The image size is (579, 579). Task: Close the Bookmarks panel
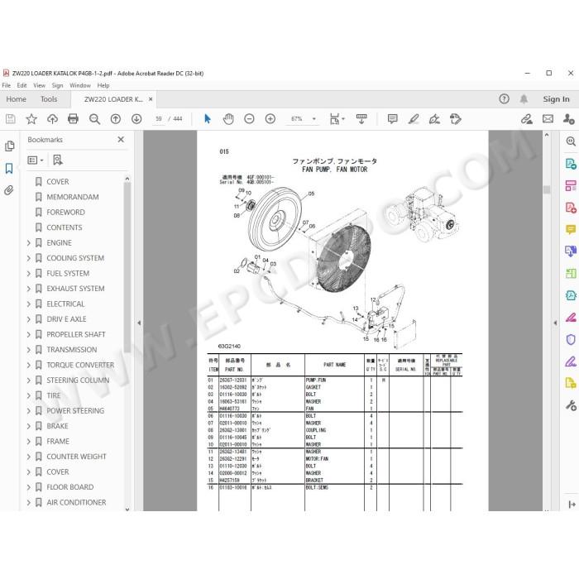(x=121, y=140)
